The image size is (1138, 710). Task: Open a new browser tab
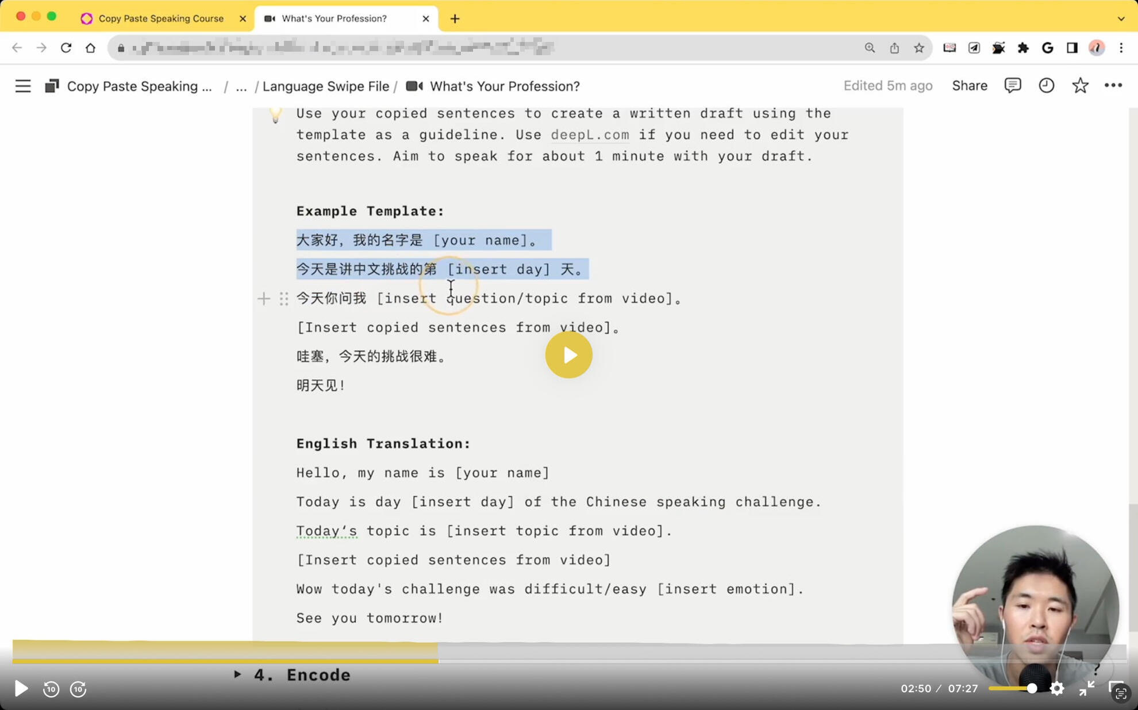455,18
